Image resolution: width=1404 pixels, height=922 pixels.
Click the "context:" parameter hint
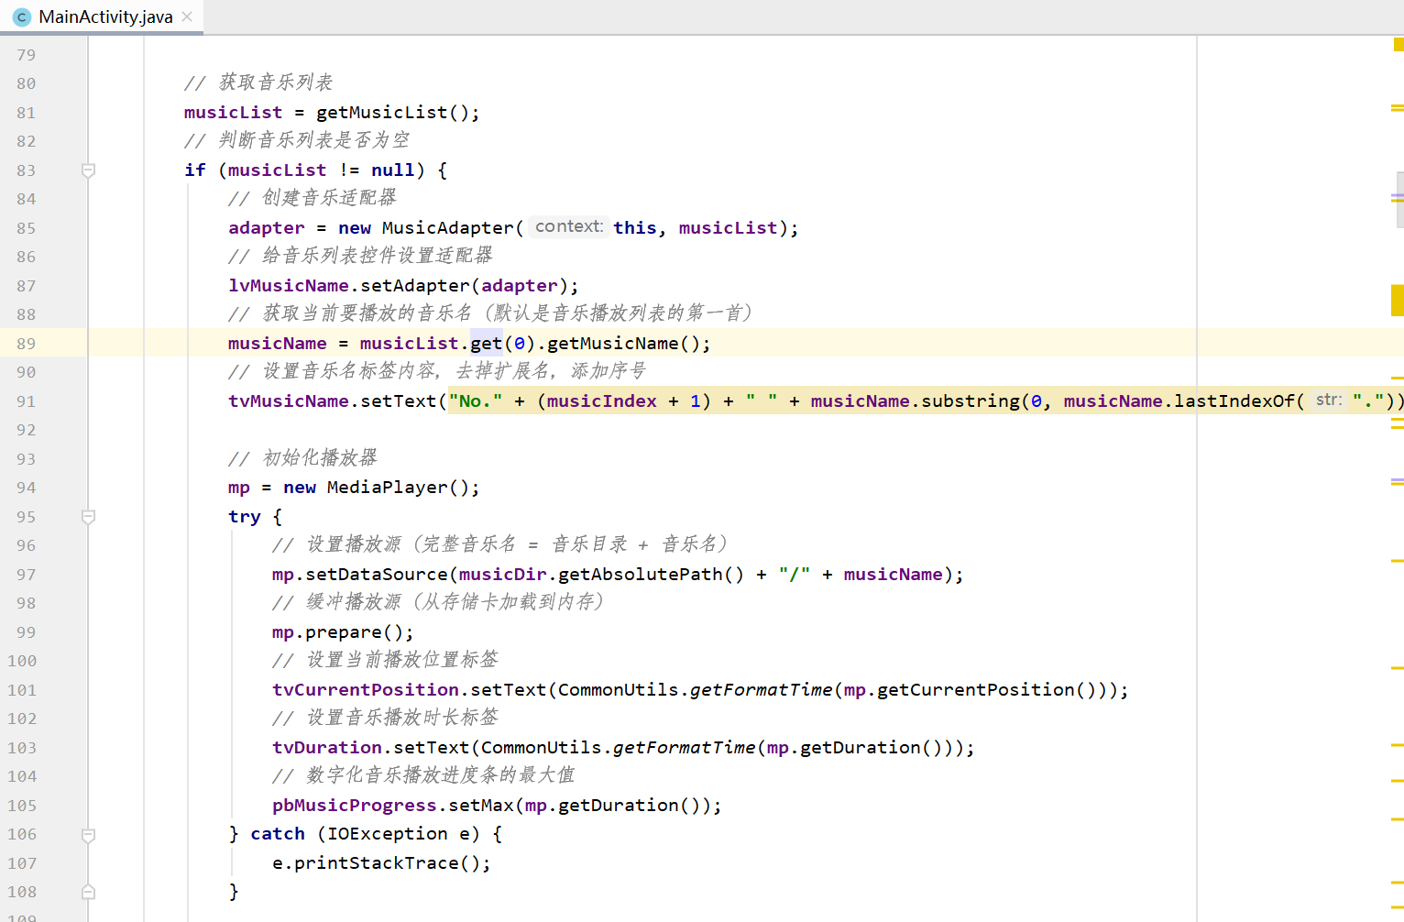point(569,226)
